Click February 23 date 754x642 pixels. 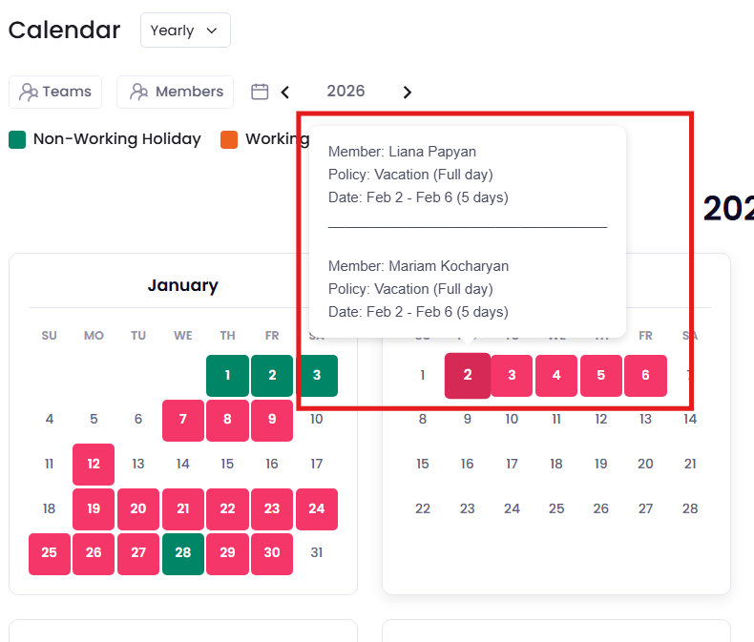(468, 509)
